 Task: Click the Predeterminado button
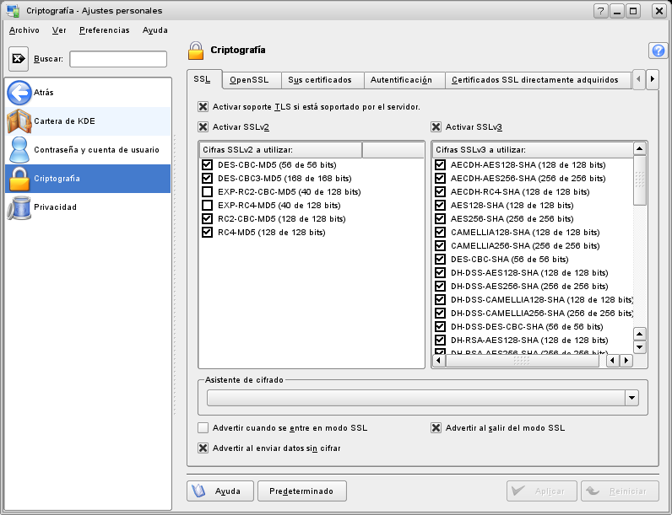coord(301,491)
